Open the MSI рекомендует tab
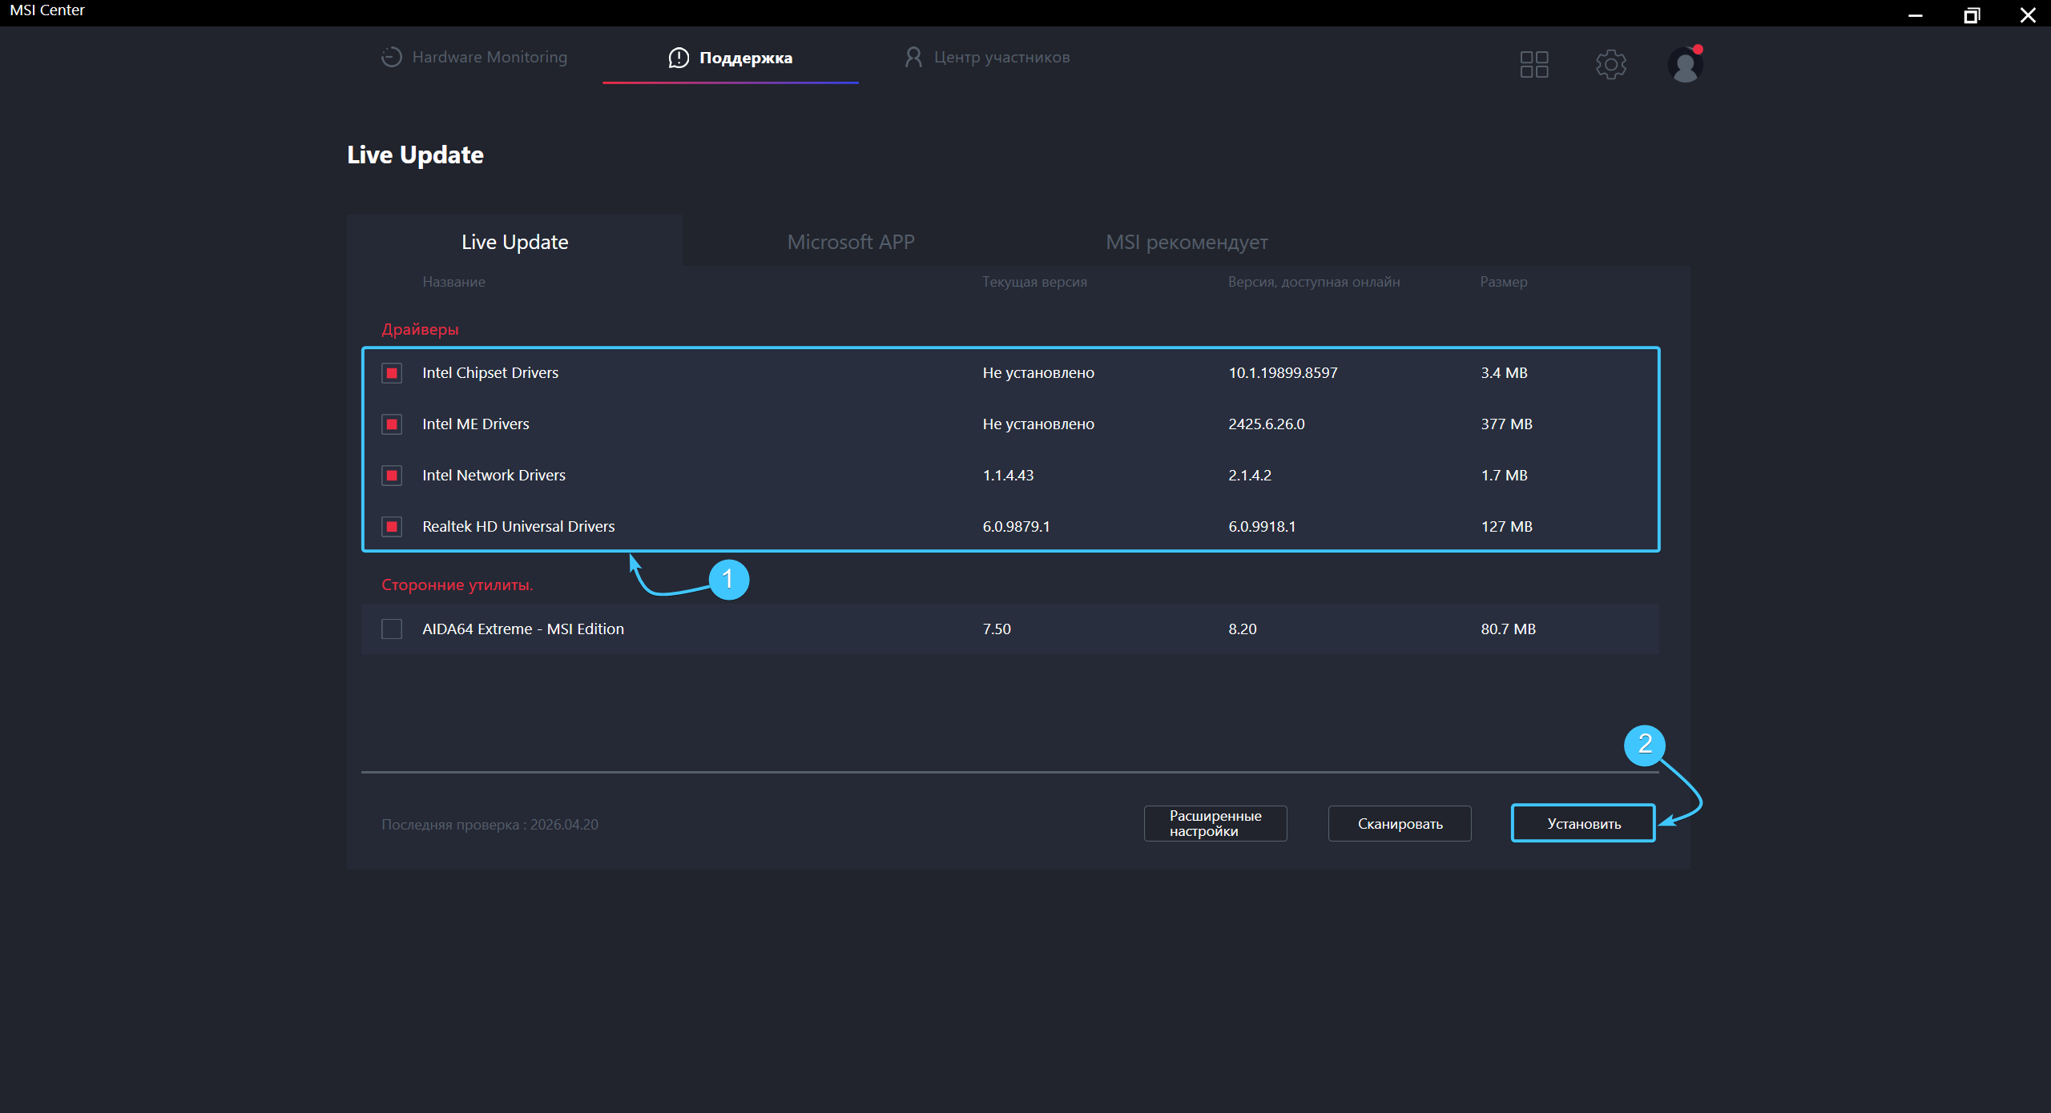This screenshot has height=1113, width=2051. point(1187,242)
